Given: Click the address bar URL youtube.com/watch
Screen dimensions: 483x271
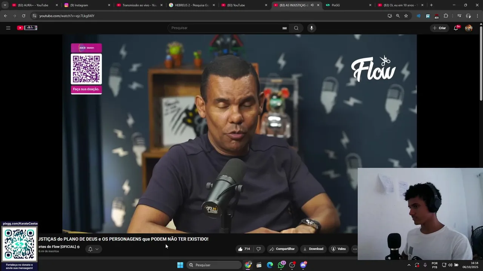Looking at the screenshot, I should [67, 16].
